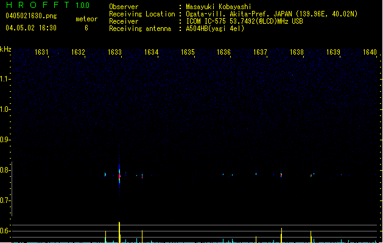
Task: Click the HROFFT title text
Action: [38, 5]
